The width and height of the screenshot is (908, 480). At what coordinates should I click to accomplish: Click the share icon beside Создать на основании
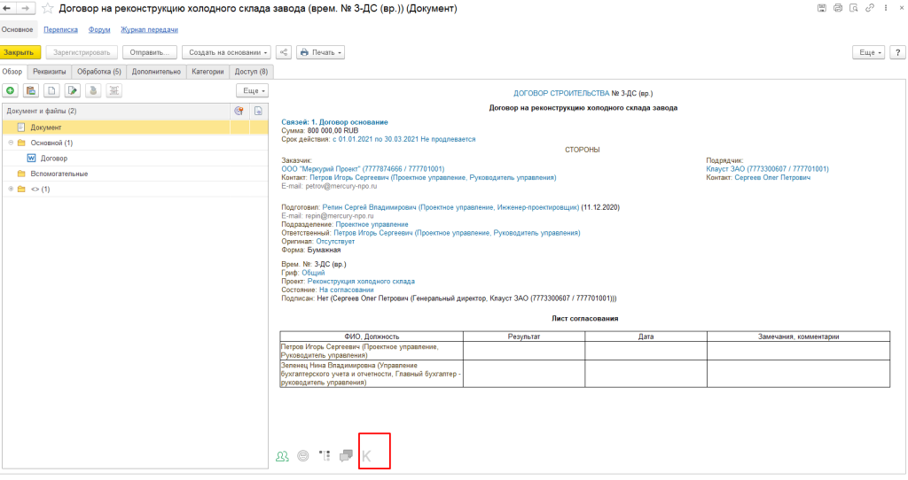click(283, 52)
